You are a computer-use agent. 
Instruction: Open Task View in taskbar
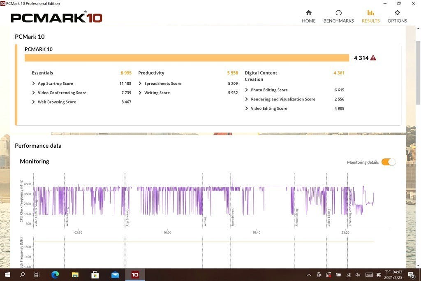click(x=37, y=274)
